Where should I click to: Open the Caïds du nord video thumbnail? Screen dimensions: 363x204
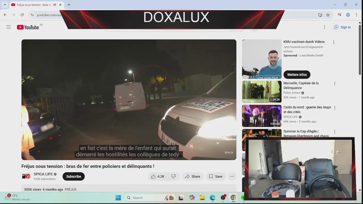coord(262,116)
